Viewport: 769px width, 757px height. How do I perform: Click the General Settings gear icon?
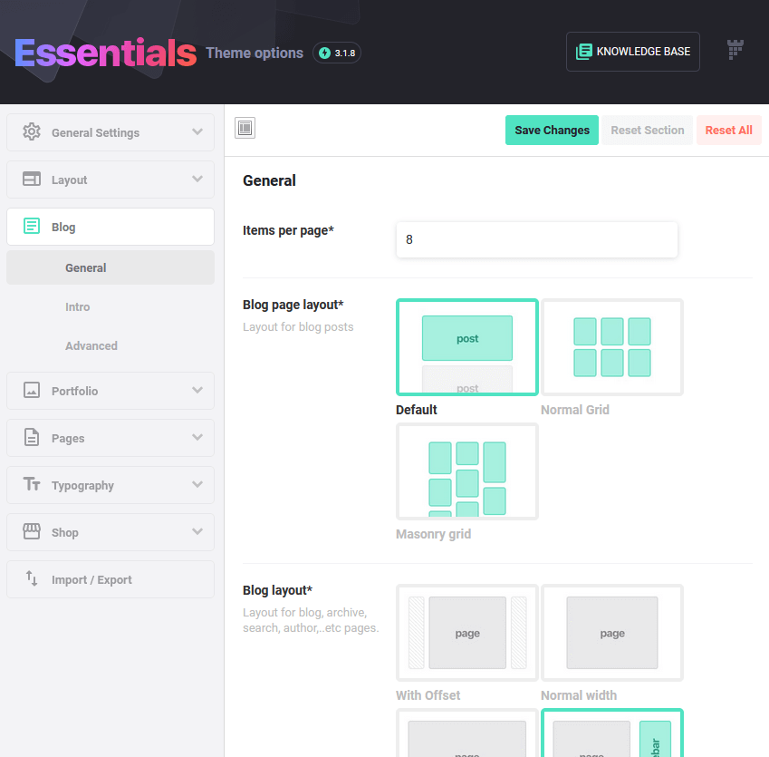point(32,131)
